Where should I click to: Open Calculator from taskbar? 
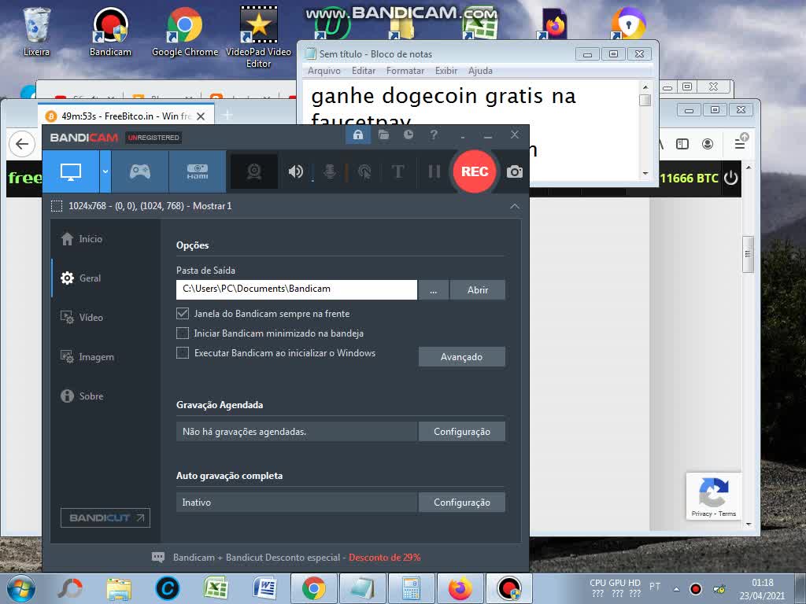[411, 588]
